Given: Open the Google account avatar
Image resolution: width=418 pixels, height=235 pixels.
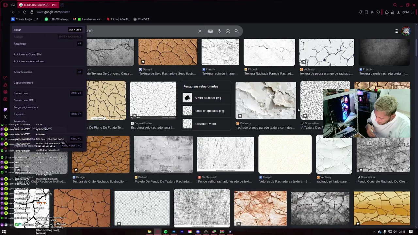Looking at the screenshot, I should tap(406, 31).
